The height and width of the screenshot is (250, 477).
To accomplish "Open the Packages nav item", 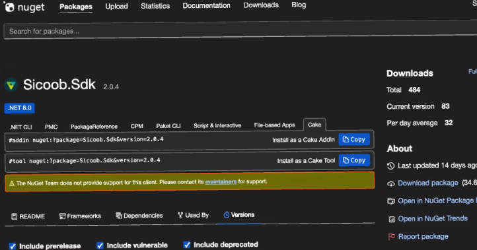I will [76, 7].
